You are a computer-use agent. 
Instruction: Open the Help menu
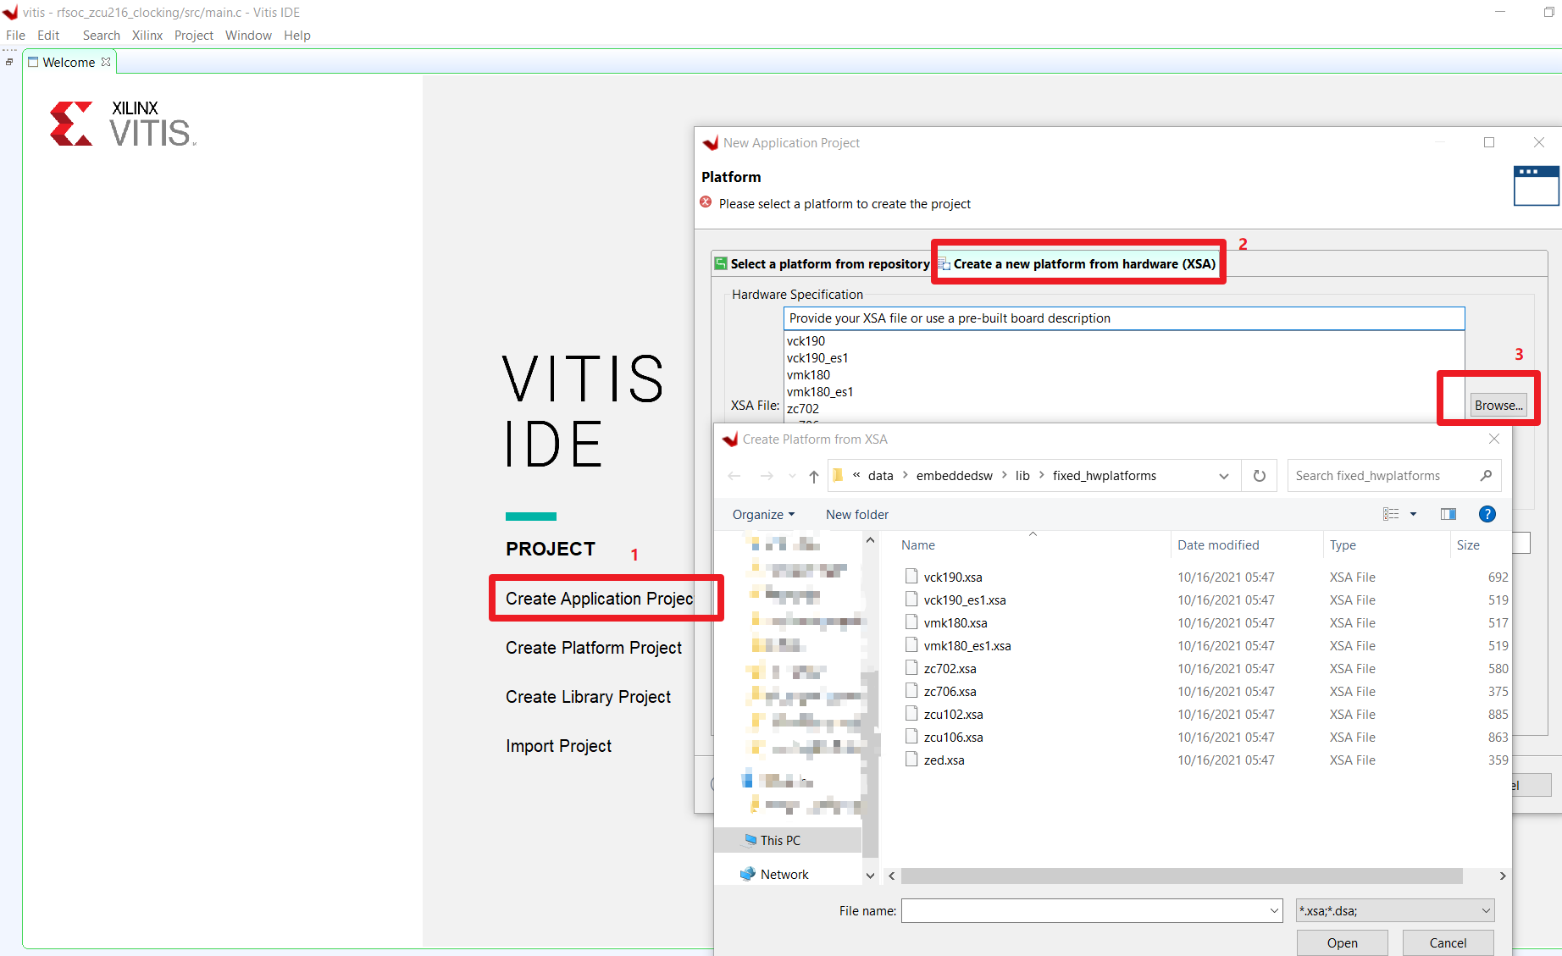point(297,35)
